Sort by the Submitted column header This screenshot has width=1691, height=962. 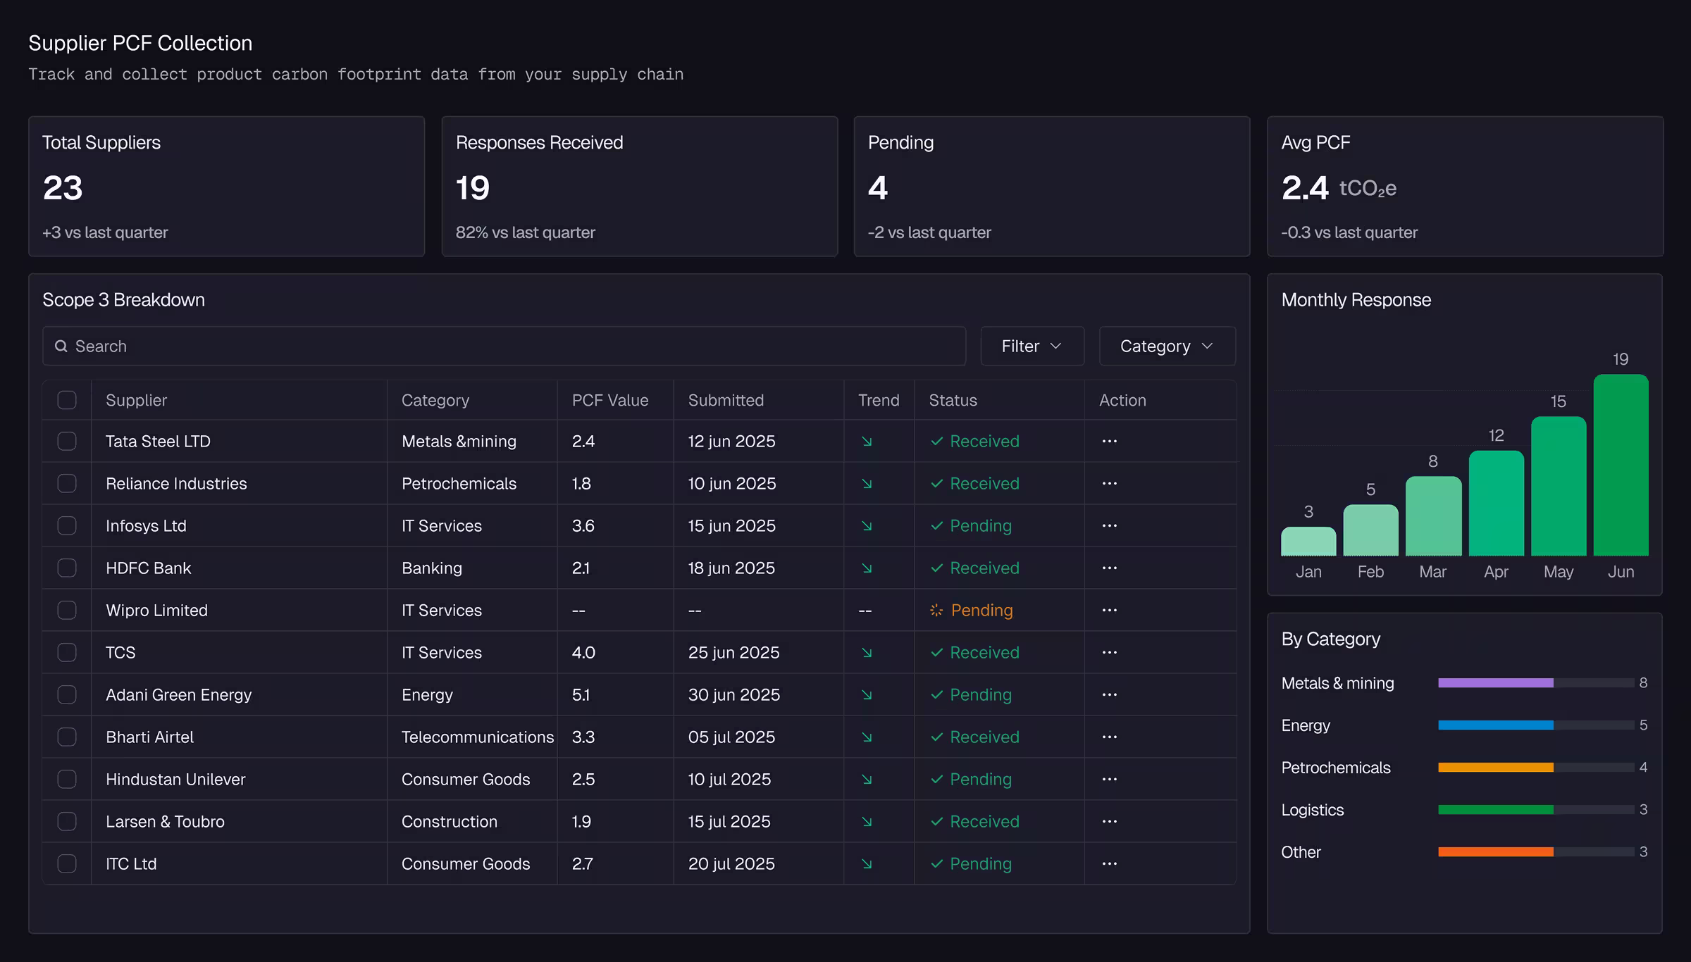pyautogui.click(x=726, y=400)
